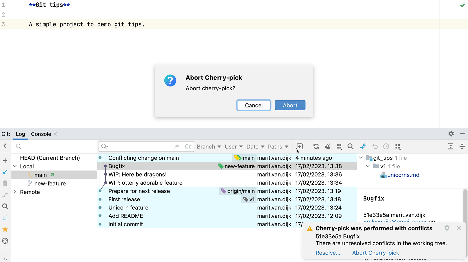Click the Abort button in dialog
This screenshot has height=262, width=468.
point(290,105)
